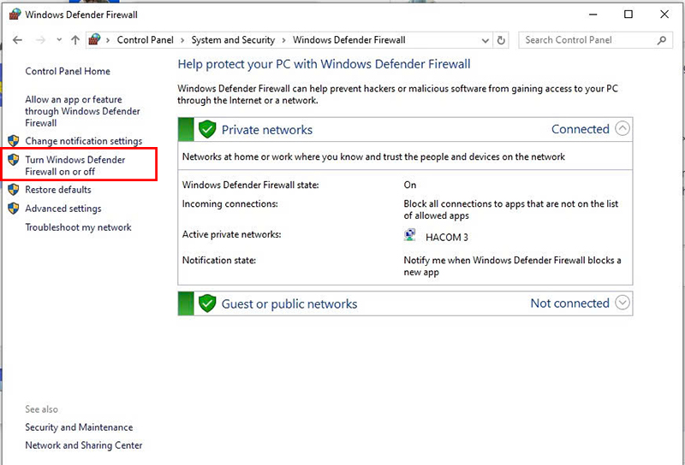This screenshot has height=465, width=685.
Task: Click Help protect your PC heading
Action: [x=324, y=64]
